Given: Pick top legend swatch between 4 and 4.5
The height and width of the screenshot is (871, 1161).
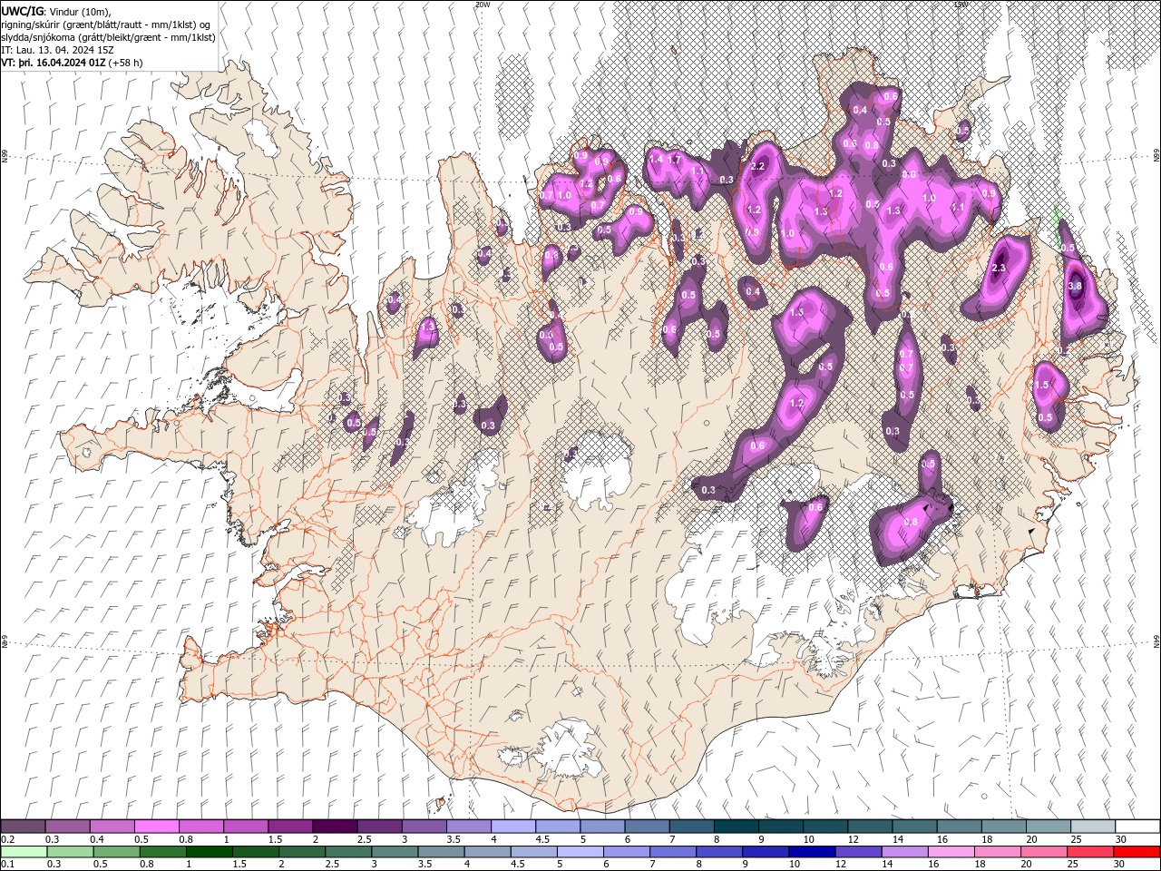Looking at the screenshot, I should (513, 827).
